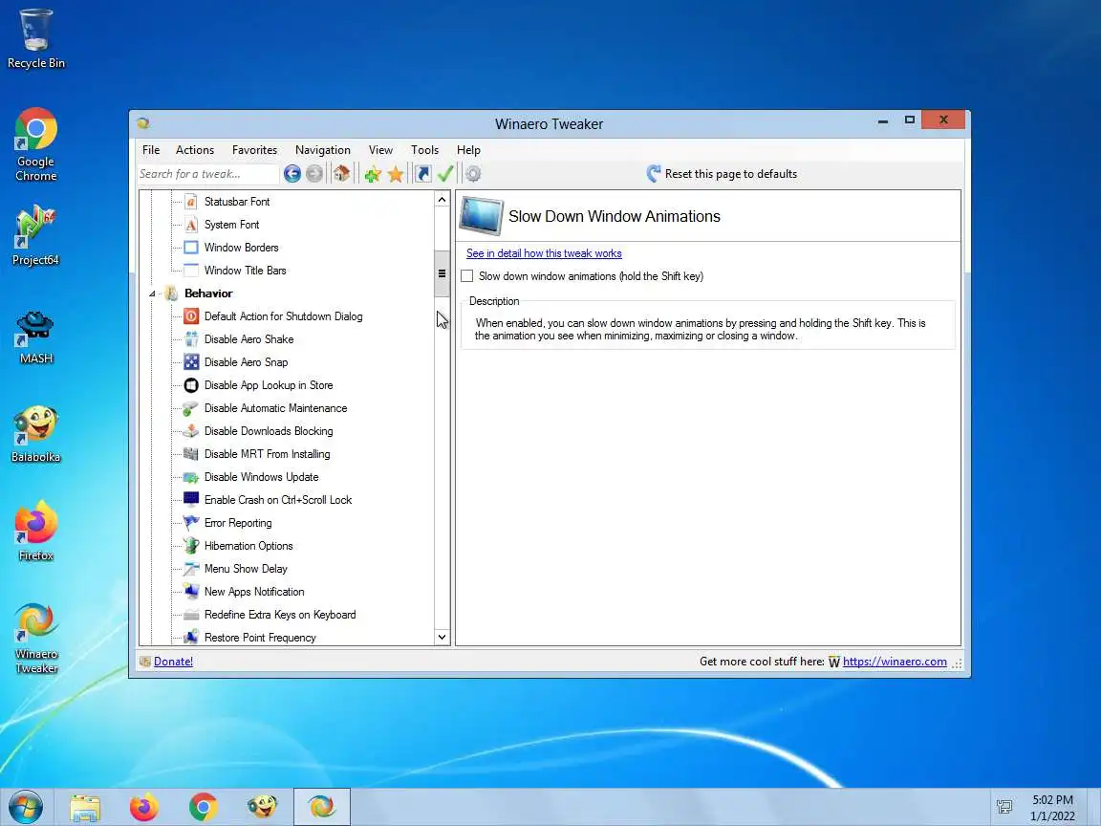
Task: Open the https://winaero.com link
Action: click(895, 661)
